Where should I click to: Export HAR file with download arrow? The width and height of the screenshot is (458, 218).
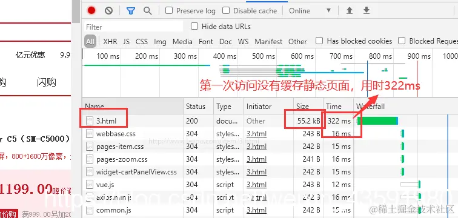(x=367, y=11)
